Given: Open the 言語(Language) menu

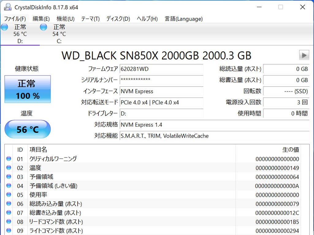Looking at the screenshot, I should pos(183,19).
